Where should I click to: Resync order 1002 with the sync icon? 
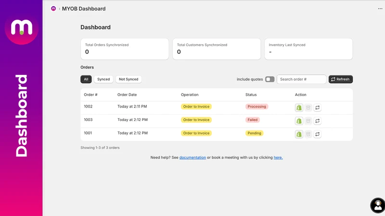point(317,108)
